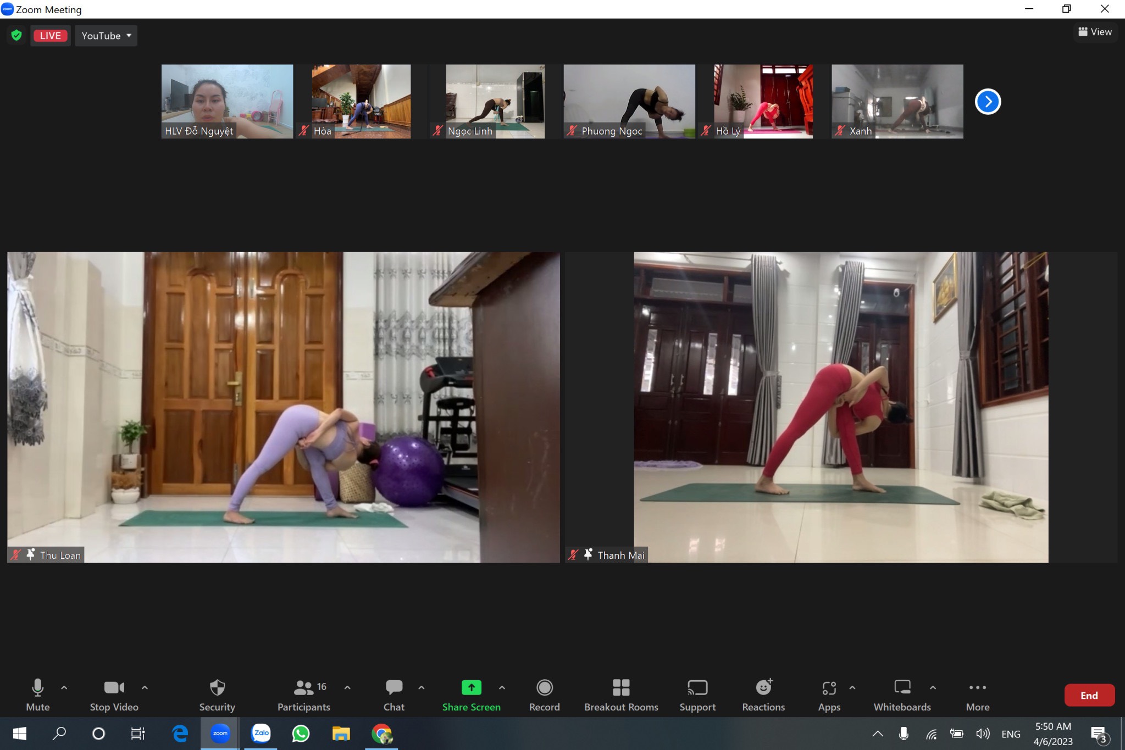Open the Apps panel

[x=829, y=695]
